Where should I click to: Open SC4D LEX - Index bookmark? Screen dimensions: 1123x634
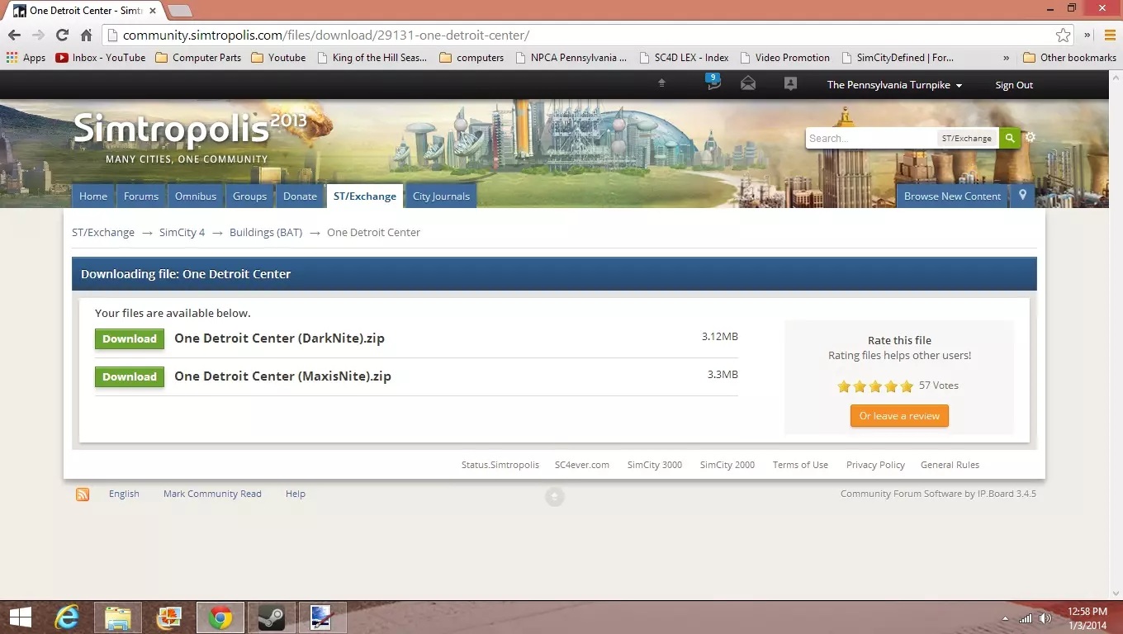(683, 58)
